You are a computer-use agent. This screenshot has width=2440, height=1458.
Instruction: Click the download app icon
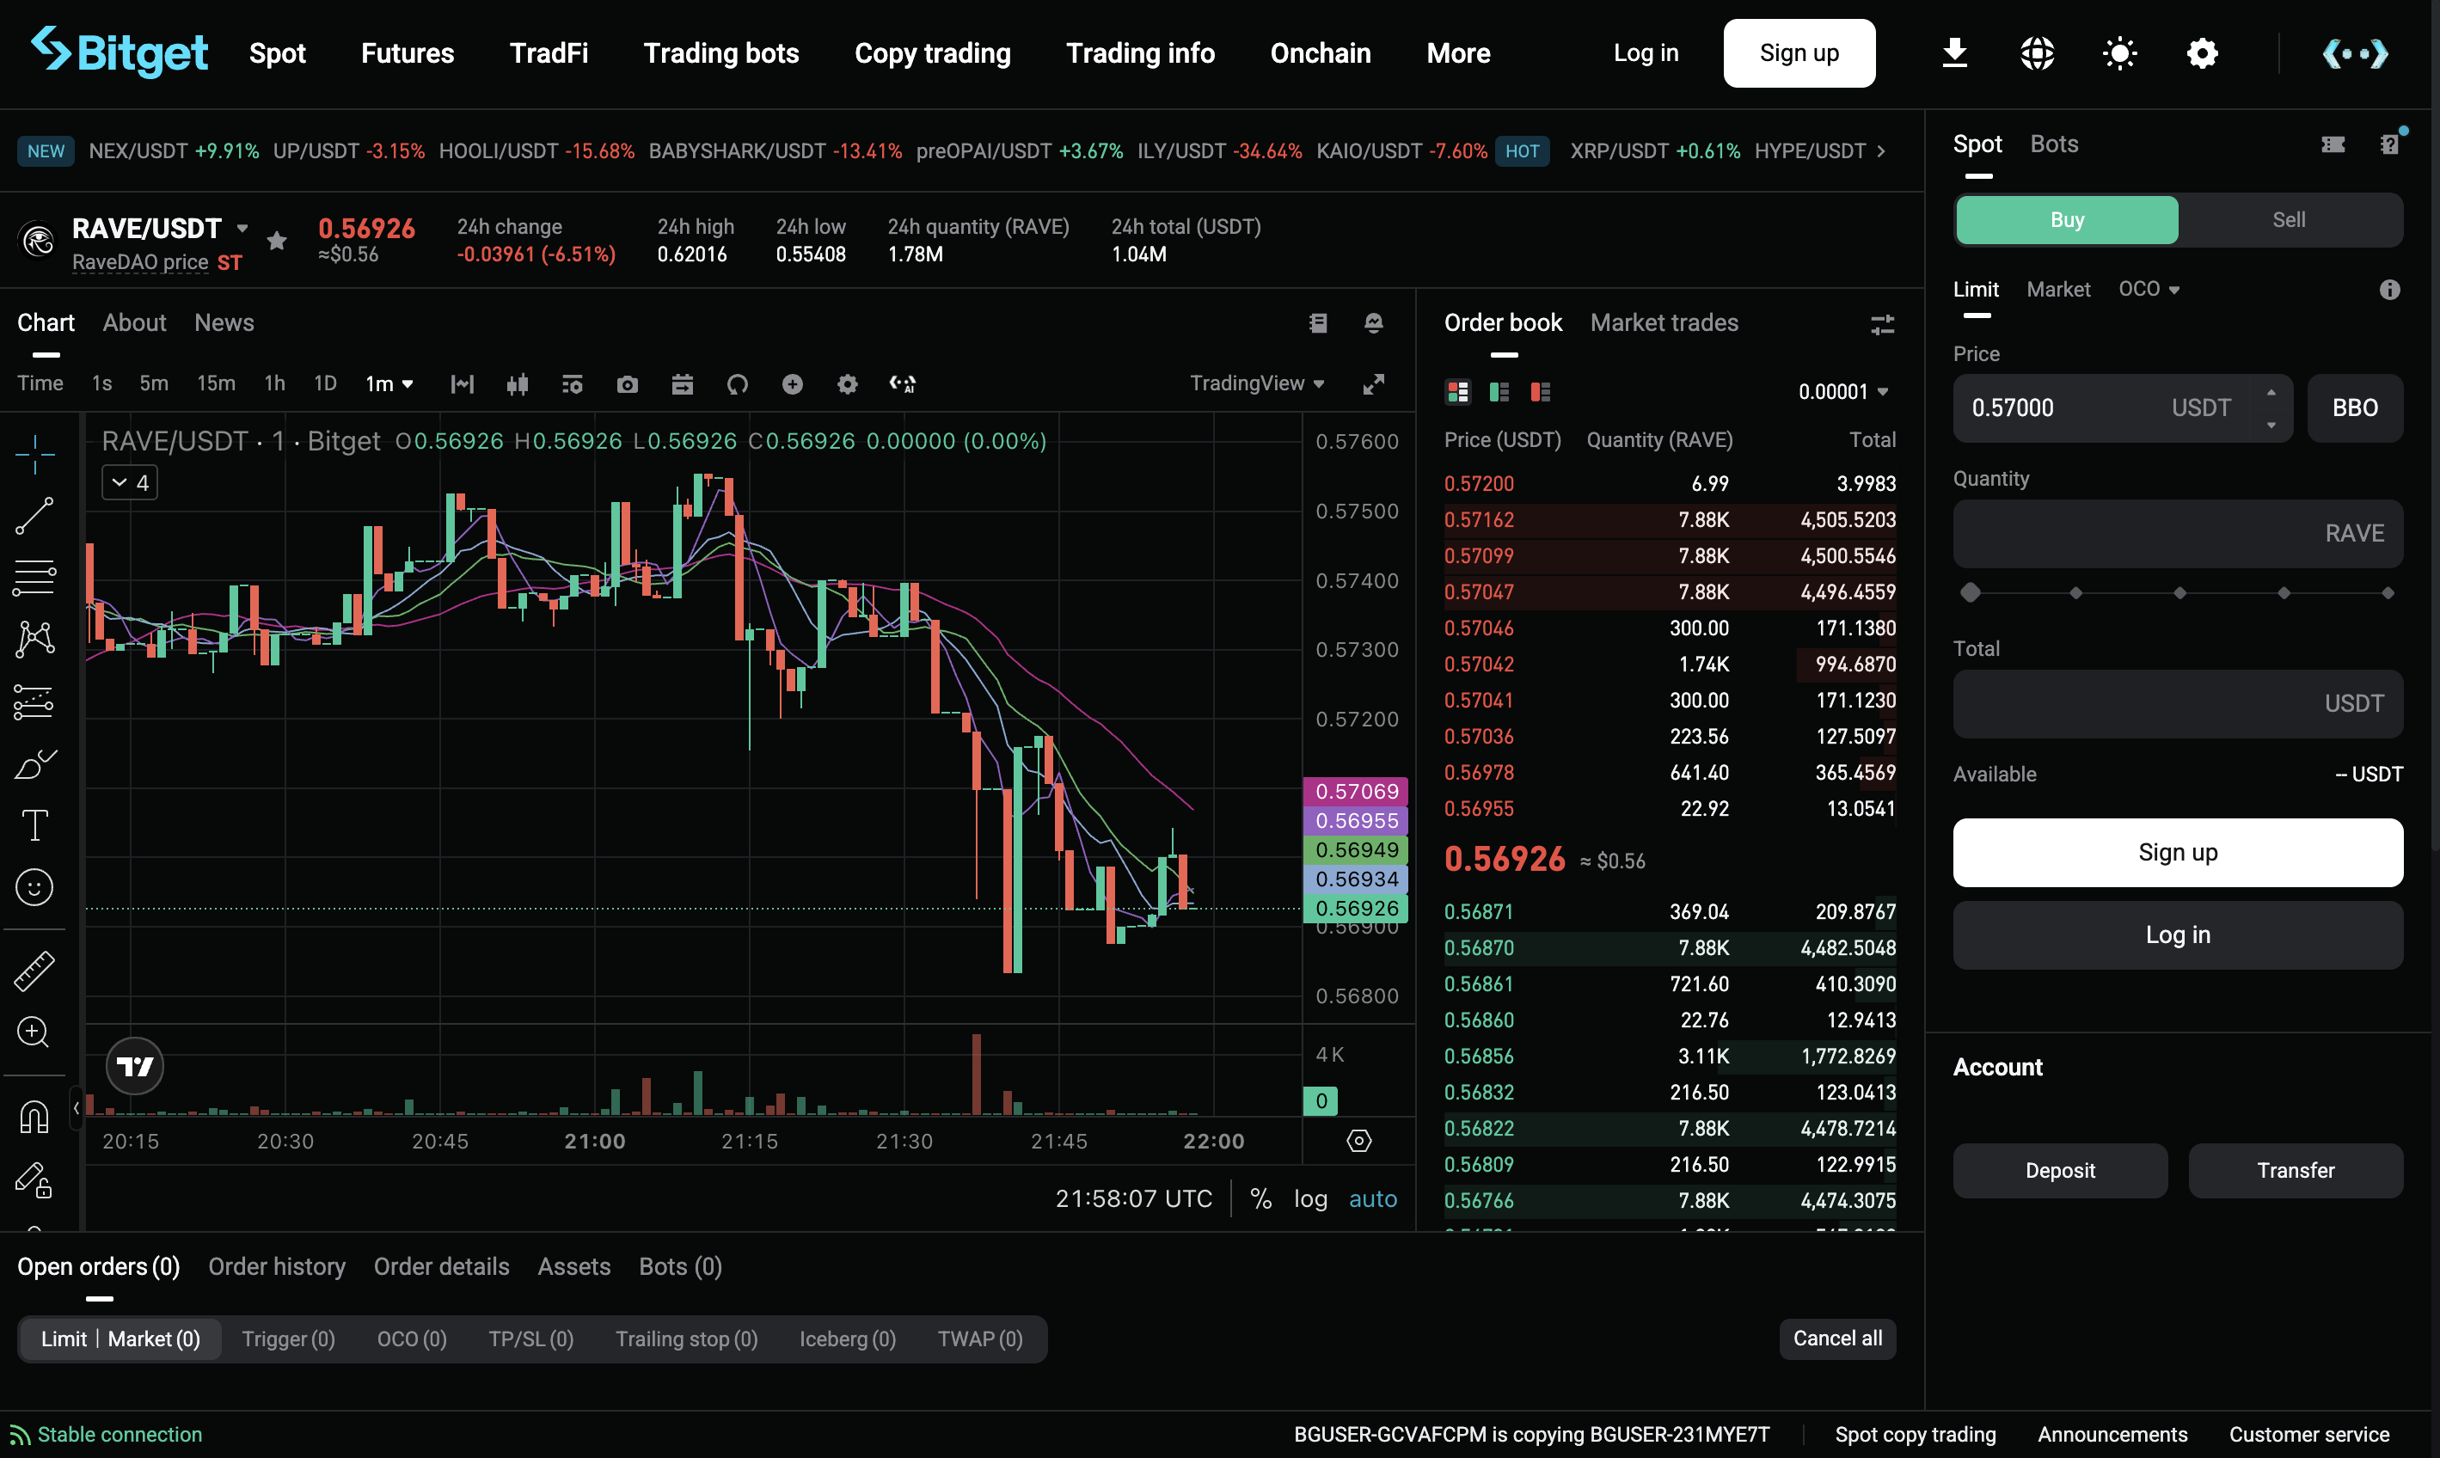point(1955,53)
